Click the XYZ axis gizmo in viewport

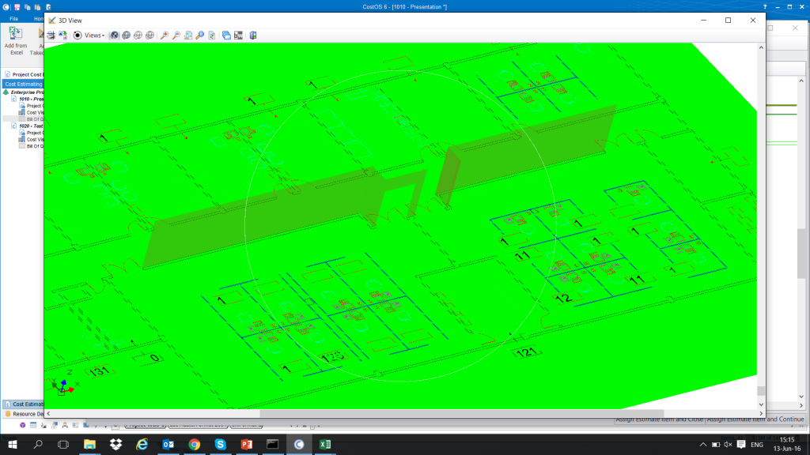[x=62, y=387]
